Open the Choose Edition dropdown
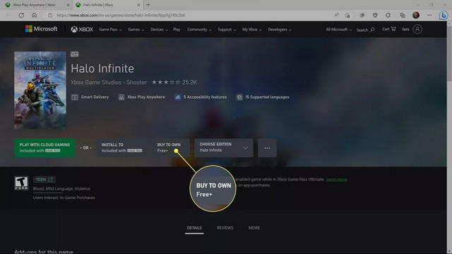This screenshot has height=254, width=452. pyautogui.click(x=224, y=148)
